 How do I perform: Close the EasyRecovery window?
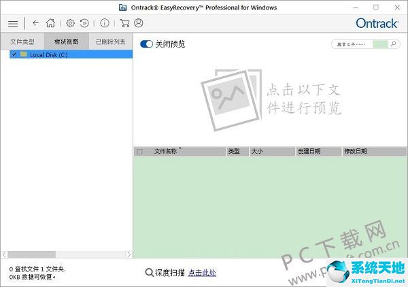[x=397, y=7]
